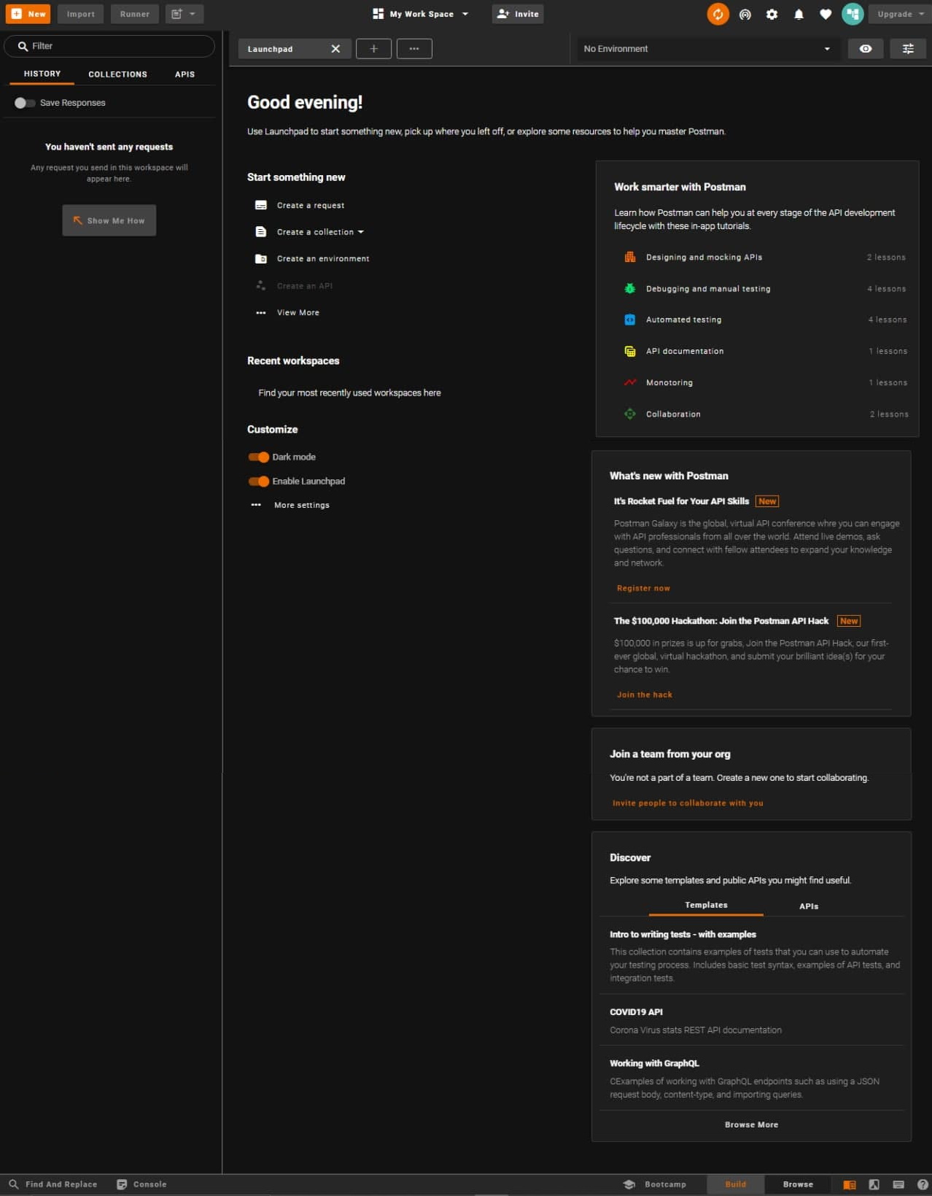Click the Automated testing icon
This screenshot has width=932, height=1196.
coord(630,320)
